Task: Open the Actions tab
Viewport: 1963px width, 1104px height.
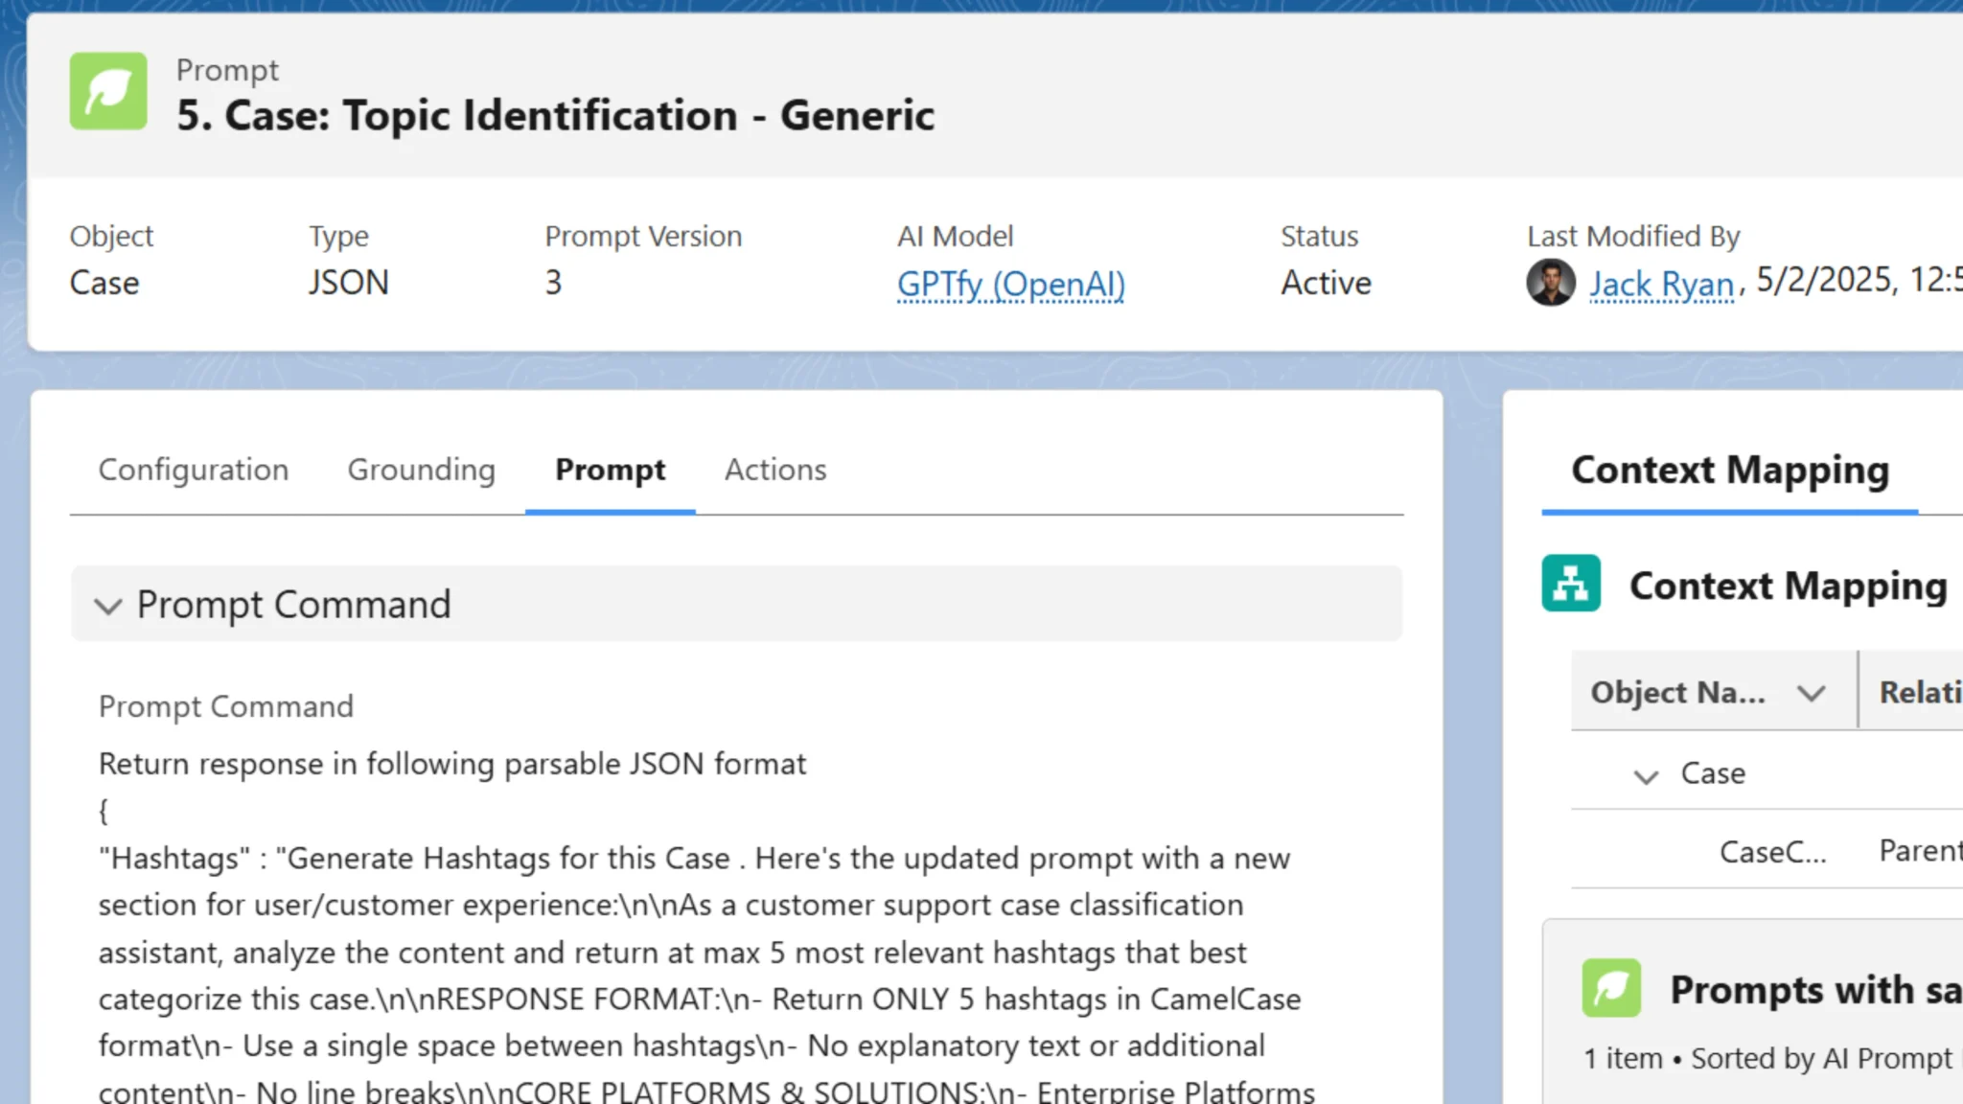Action: [x=775, y=470]
